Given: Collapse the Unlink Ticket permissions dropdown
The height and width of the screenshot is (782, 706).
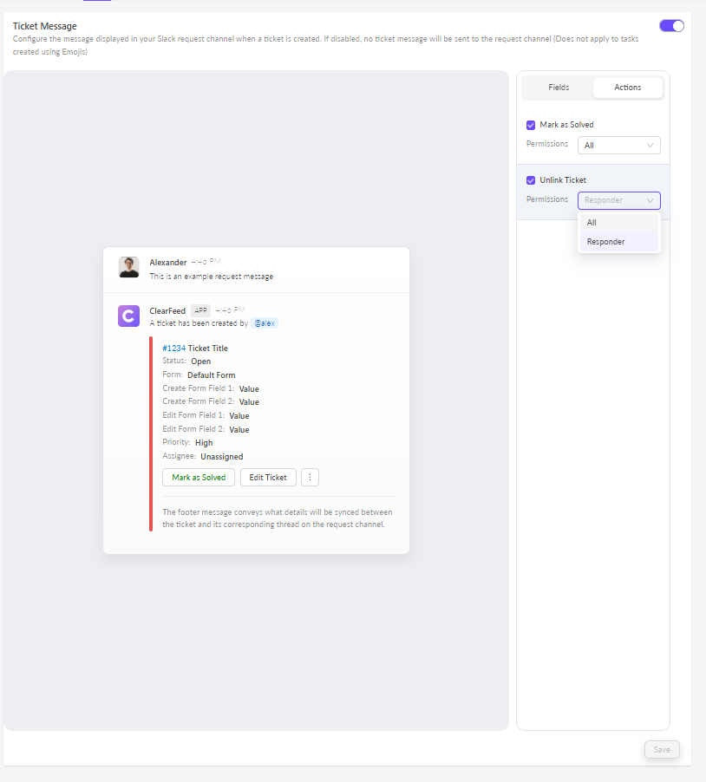Looking at the screenshot, I should [x=618, y=200].
